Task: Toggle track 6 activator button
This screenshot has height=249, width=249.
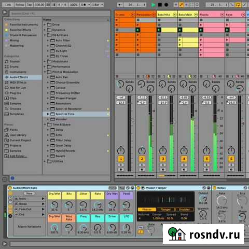Action: coord(231,159)
